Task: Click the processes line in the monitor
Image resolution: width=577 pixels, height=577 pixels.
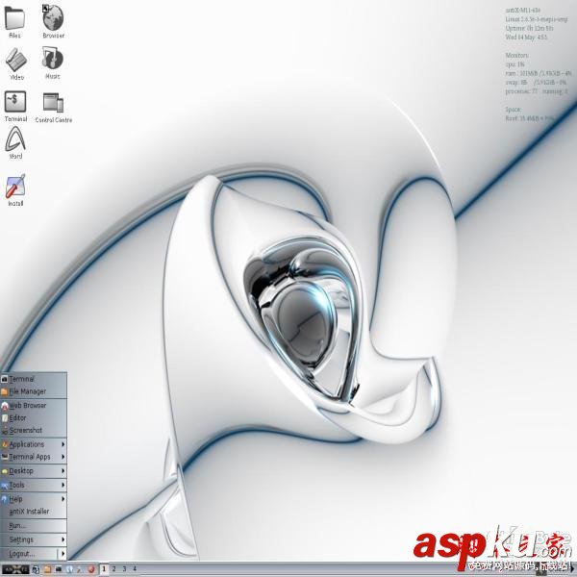Action: [x=537, y=91]
